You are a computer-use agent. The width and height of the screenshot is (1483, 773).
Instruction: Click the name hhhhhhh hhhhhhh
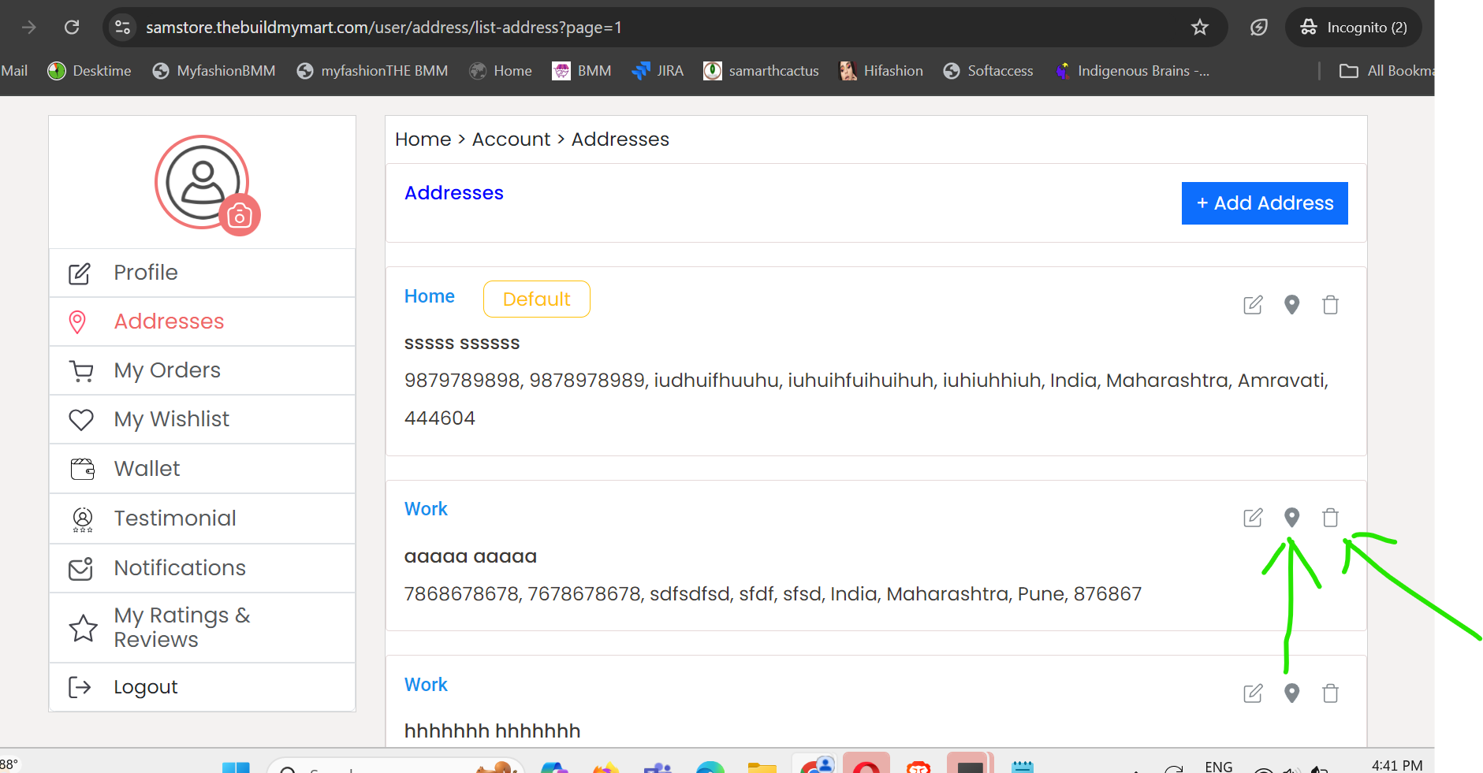tap(493, 731)
